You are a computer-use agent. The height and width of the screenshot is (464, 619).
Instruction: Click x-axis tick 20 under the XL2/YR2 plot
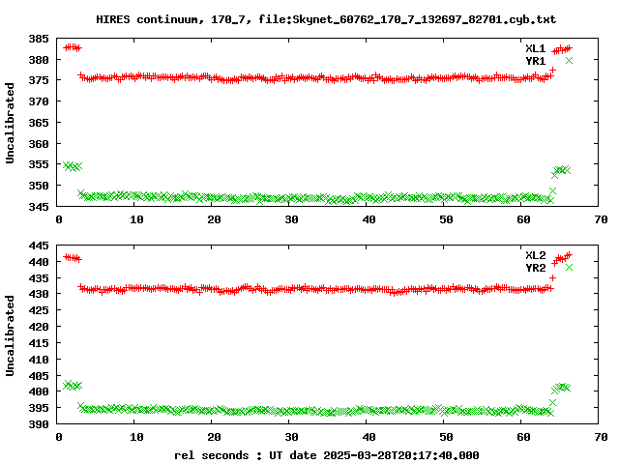(214, 437)
